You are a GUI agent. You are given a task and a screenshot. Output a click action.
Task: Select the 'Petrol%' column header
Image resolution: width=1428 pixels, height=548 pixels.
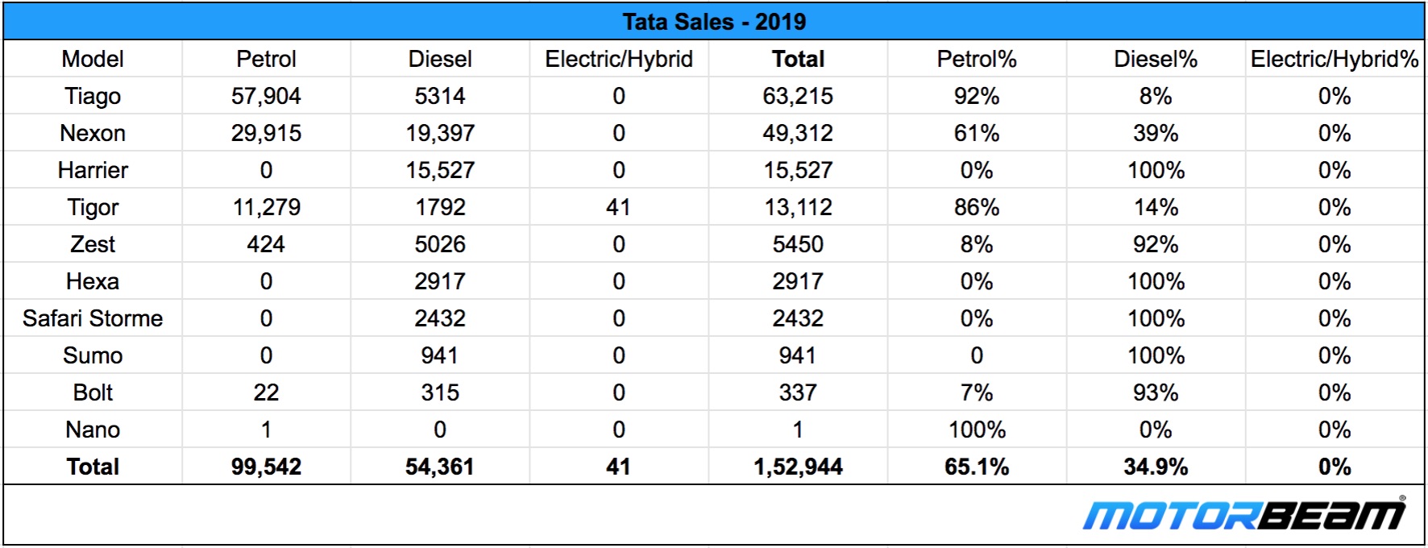(977, 59)
